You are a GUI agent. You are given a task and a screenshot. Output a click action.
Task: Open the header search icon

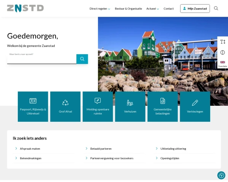pos(216,8)
